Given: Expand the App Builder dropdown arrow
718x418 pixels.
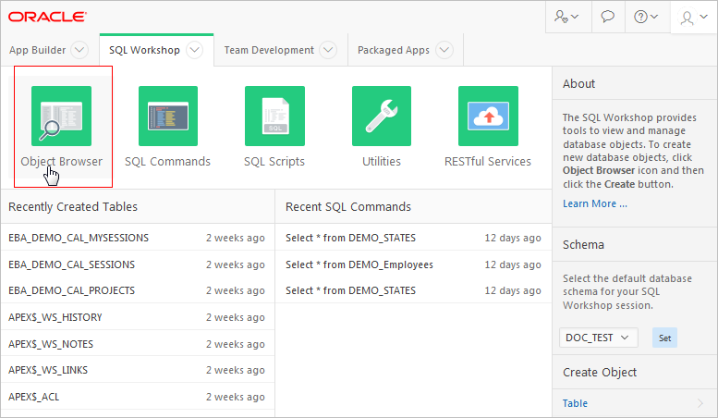Looking at the screenshot, I should pyautogui.click(x=79, y=50).
